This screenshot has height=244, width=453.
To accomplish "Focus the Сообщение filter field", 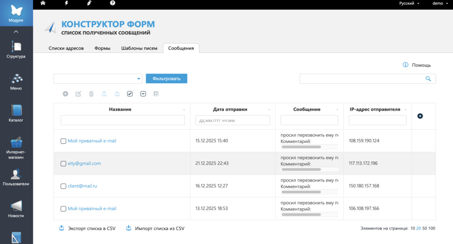I will [309, 120].
